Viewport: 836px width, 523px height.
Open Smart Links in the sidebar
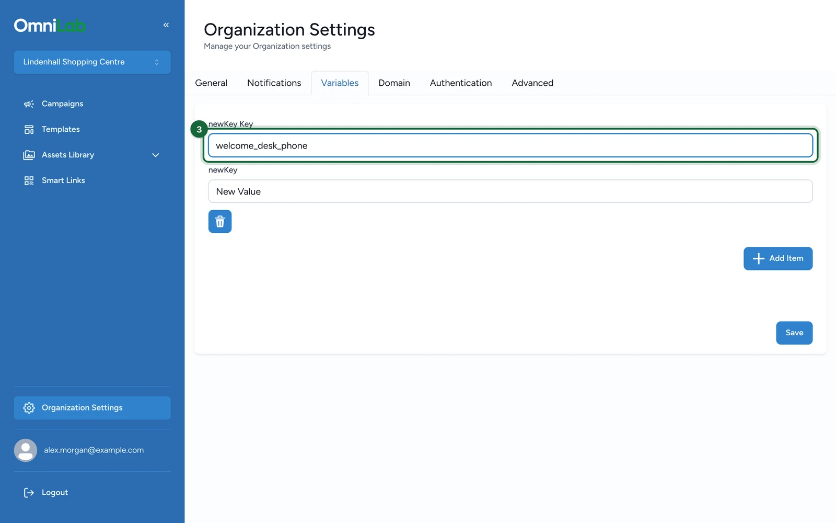[92, 181]
